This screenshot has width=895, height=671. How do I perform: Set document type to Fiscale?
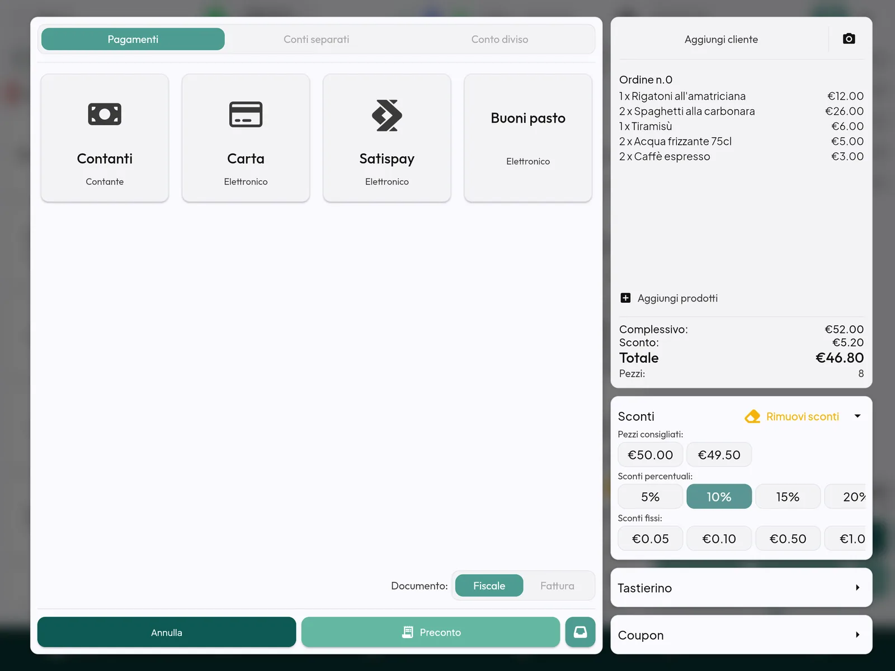click(489, 585)
